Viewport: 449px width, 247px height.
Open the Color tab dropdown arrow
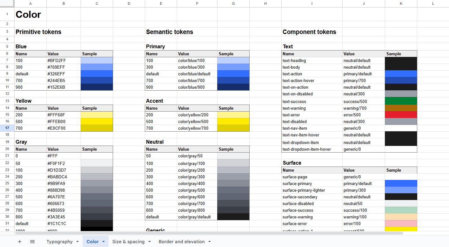104,242
